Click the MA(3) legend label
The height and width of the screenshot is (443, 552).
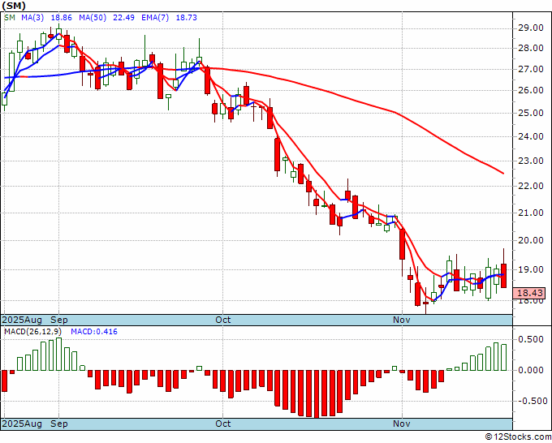coord(32,17)
